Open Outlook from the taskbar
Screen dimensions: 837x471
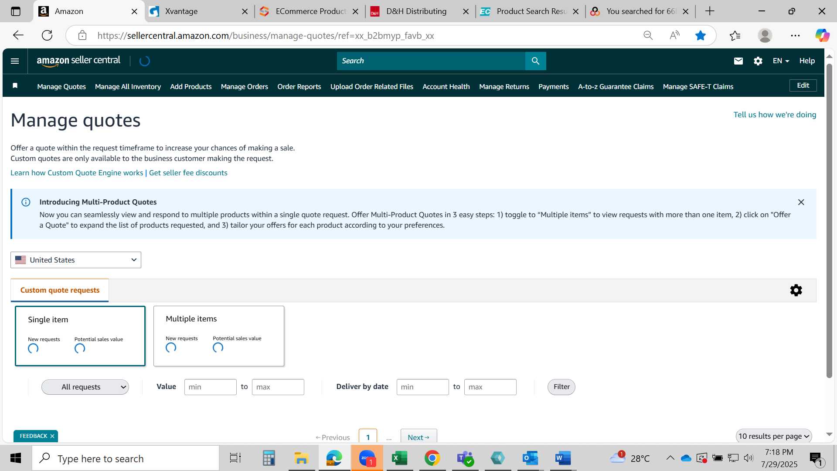(x=530, y=458)
